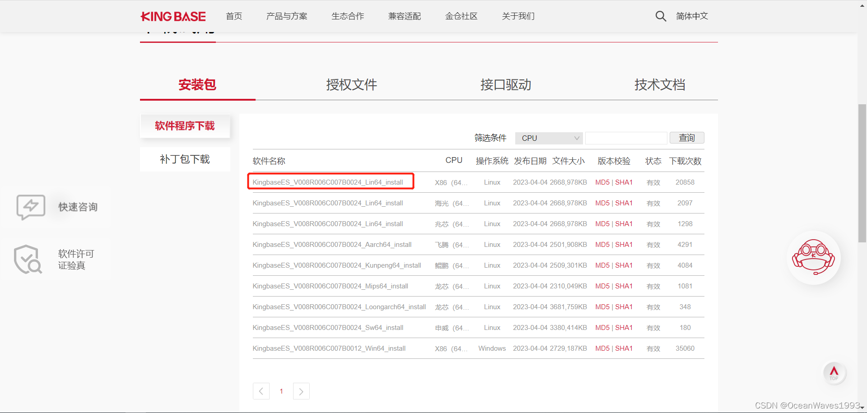Click the back to TOP icon
The height and width of the screenshot is (413, 867).
[x=834, y=373]
